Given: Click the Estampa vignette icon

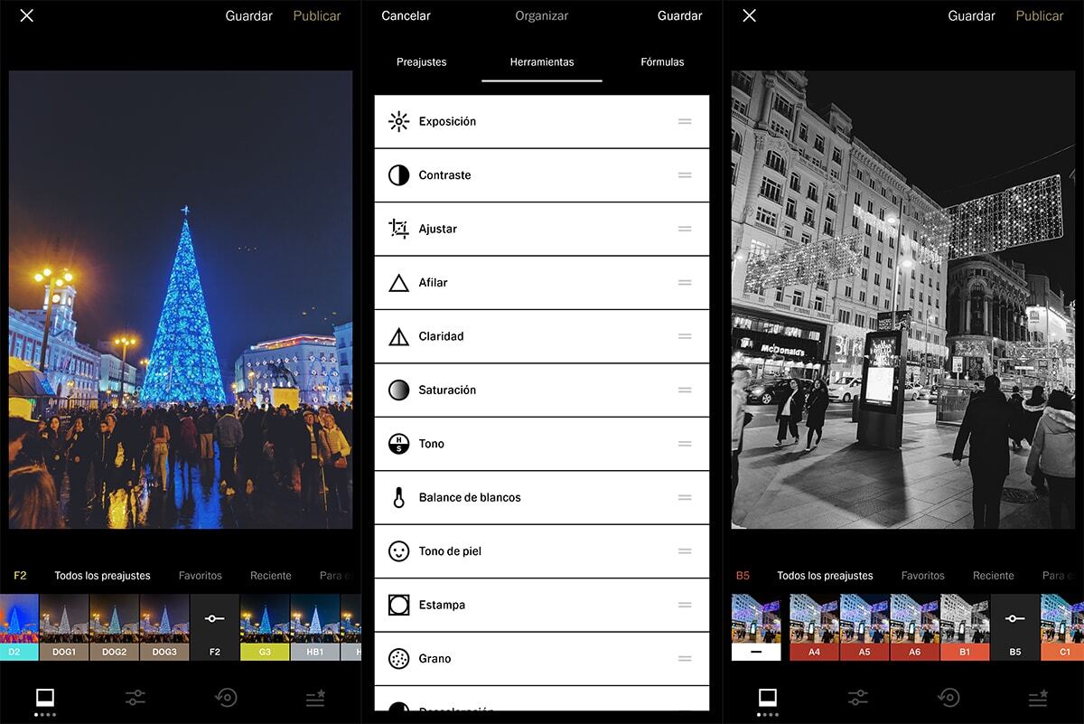Looking at the screenshot, I should pos(398,605).
